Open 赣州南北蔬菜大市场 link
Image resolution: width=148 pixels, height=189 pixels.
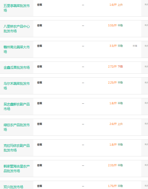(x=17, y=49)
